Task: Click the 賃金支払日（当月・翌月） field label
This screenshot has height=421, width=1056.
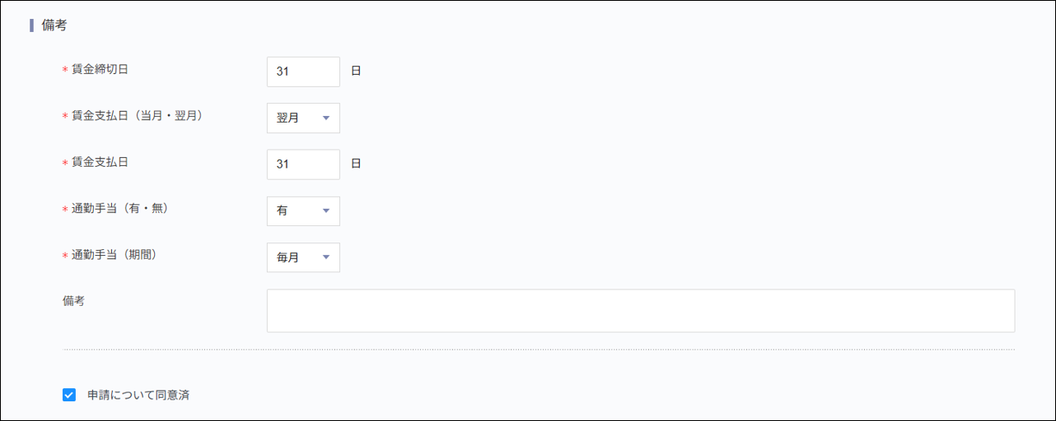Action: tap(137, 116)
